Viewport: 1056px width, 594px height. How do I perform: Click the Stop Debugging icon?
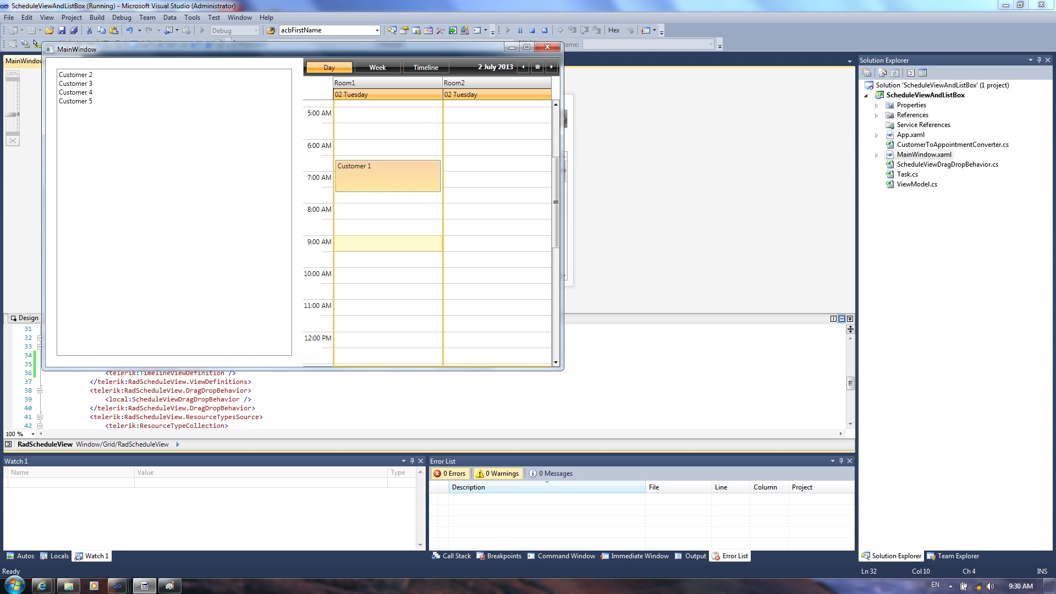(532, 31)
